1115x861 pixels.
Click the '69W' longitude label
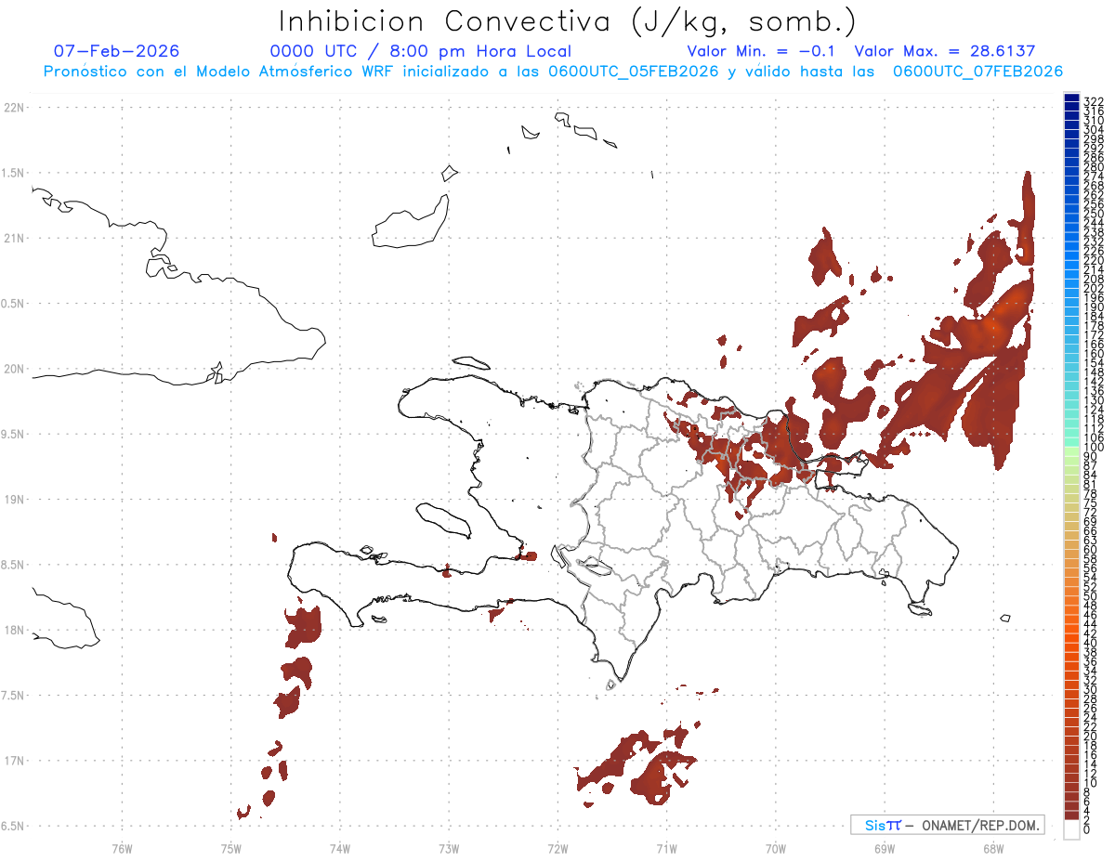click(x=885, y=847)
